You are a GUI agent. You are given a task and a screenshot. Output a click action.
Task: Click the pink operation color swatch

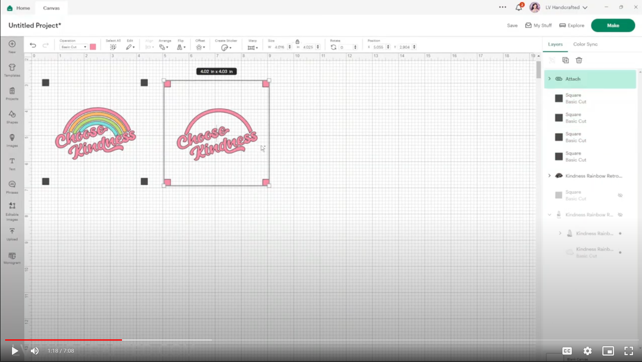[93, 47]
